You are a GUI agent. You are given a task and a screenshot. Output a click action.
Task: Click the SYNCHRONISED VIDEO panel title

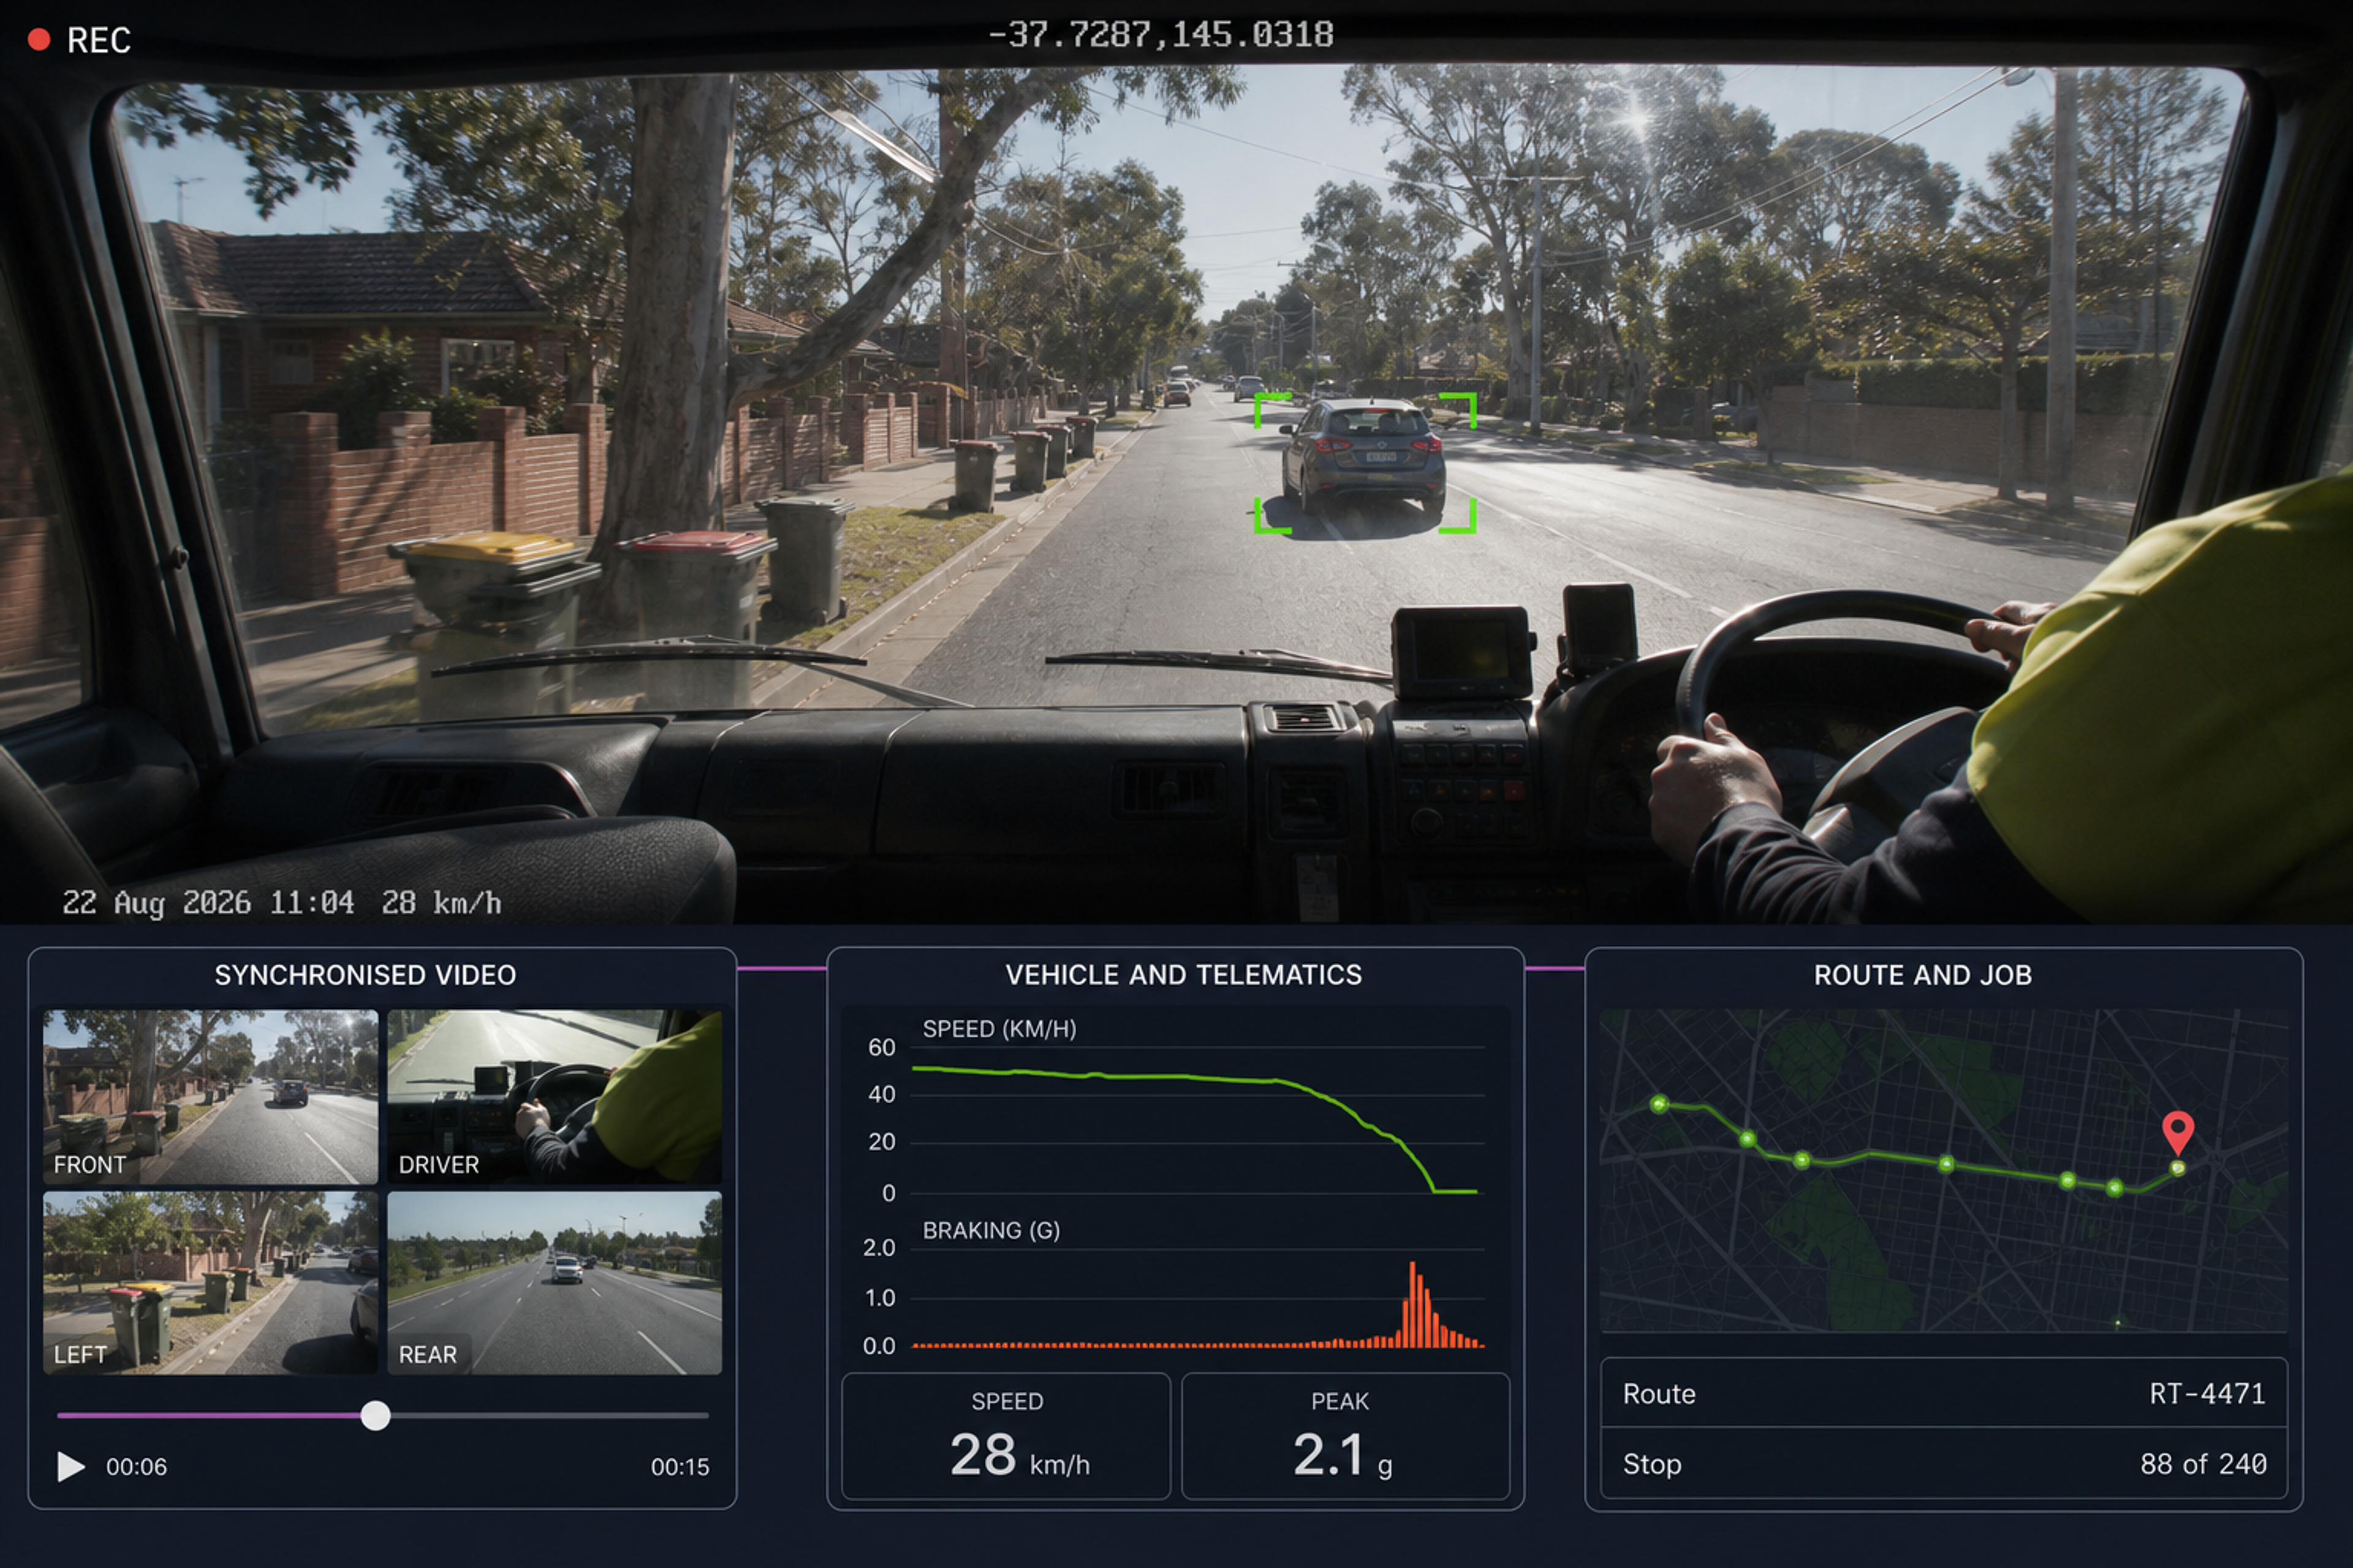click(x=365, y=975)
